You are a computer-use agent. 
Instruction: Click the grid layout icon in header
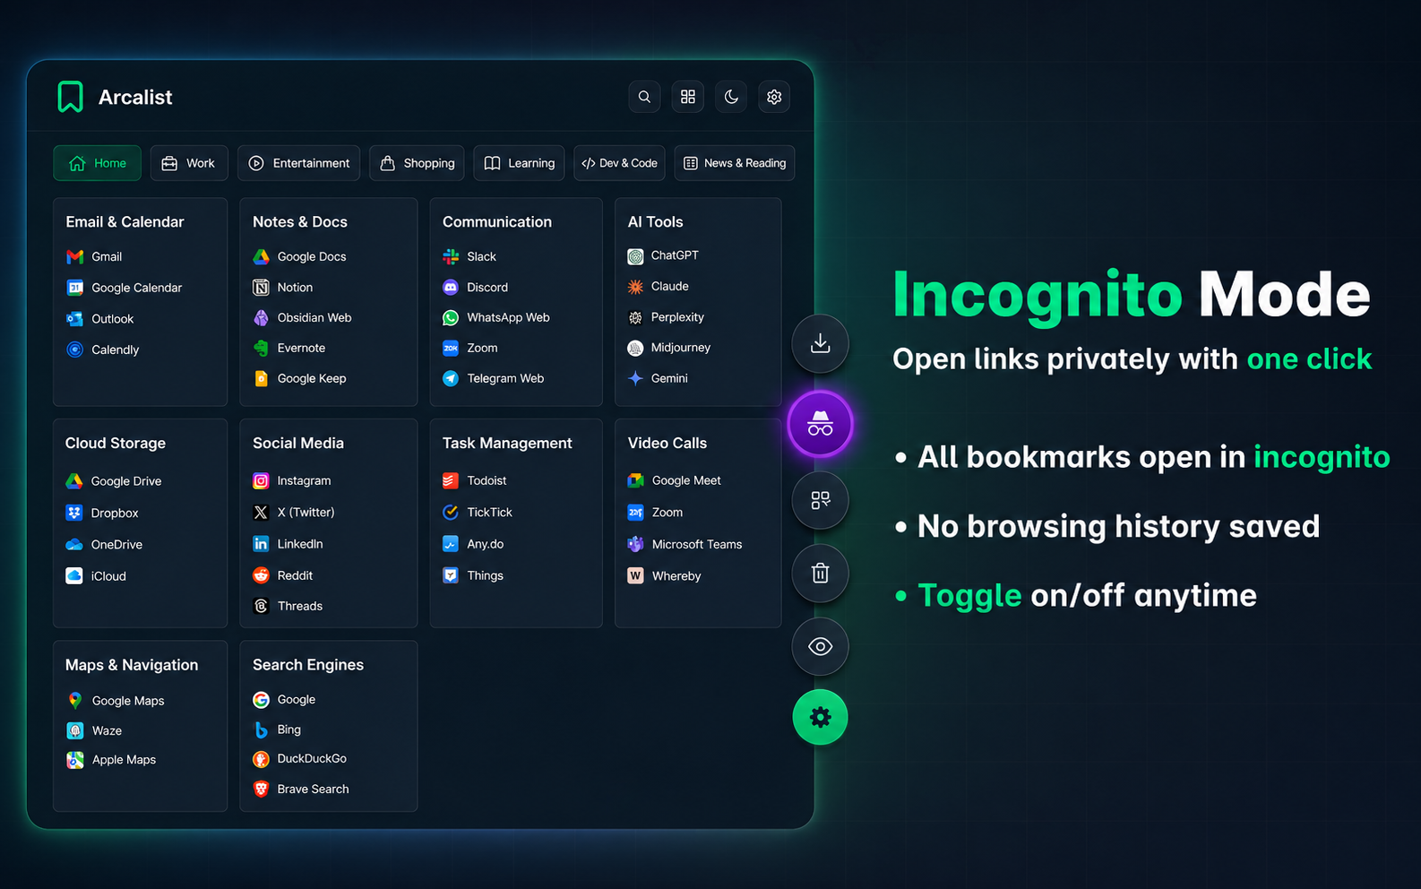point(688,97)
